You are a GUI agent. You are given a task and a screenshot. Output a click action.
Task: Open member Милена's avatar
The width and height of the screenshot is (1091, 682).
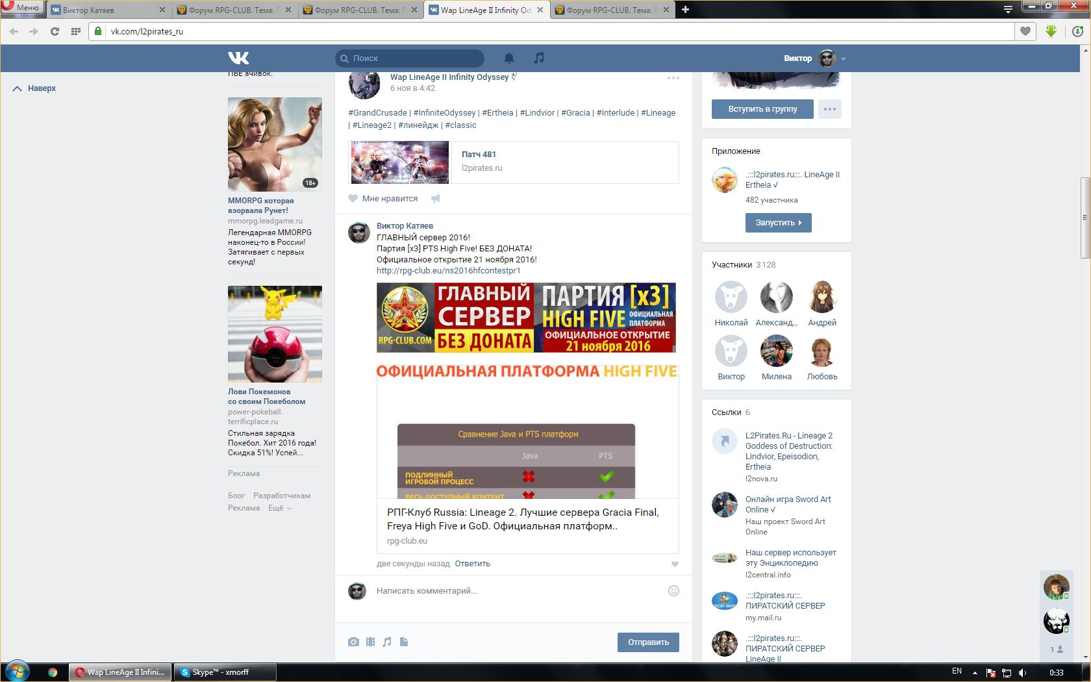[x=777, y=351]
